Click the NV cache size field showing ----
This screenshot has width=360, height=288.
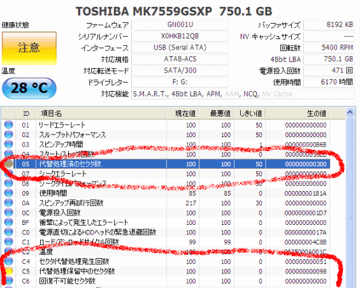pyautogui.click(x=329, y=36)
